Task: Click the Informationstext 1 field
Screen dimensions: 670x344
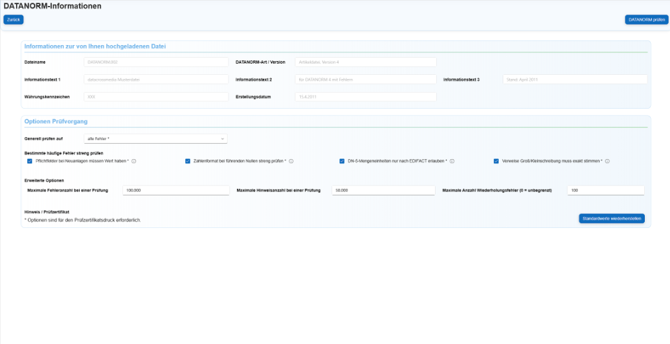Action: (x=156, y=80)
